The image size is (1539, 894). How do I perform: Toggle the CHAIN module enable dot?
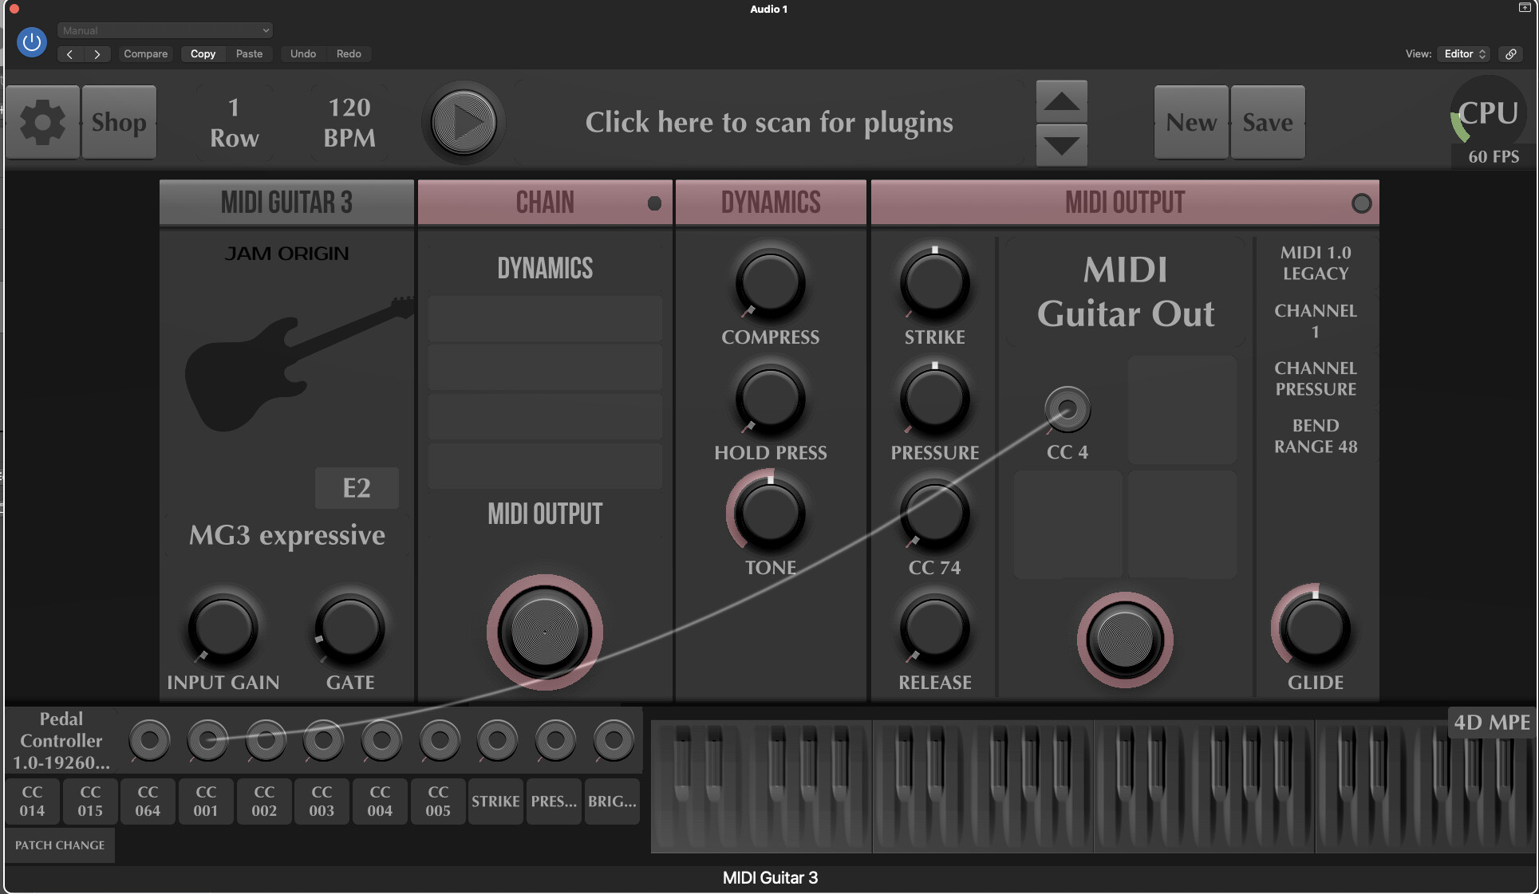click(x=654, y=203)
